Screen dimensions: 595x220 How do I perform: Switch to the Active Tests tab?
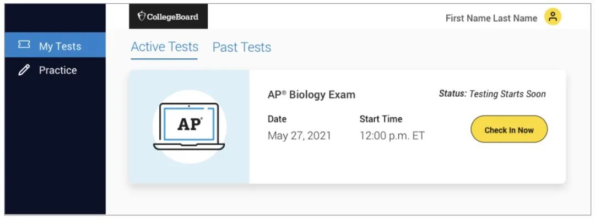(164, 47)
